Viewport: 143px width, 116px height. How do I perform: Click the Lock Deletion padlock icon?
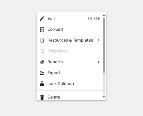point(42,84)
